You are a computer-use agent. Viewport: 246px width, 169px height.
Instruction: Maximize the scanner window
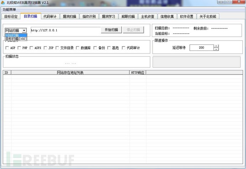[x=229, y=2]
